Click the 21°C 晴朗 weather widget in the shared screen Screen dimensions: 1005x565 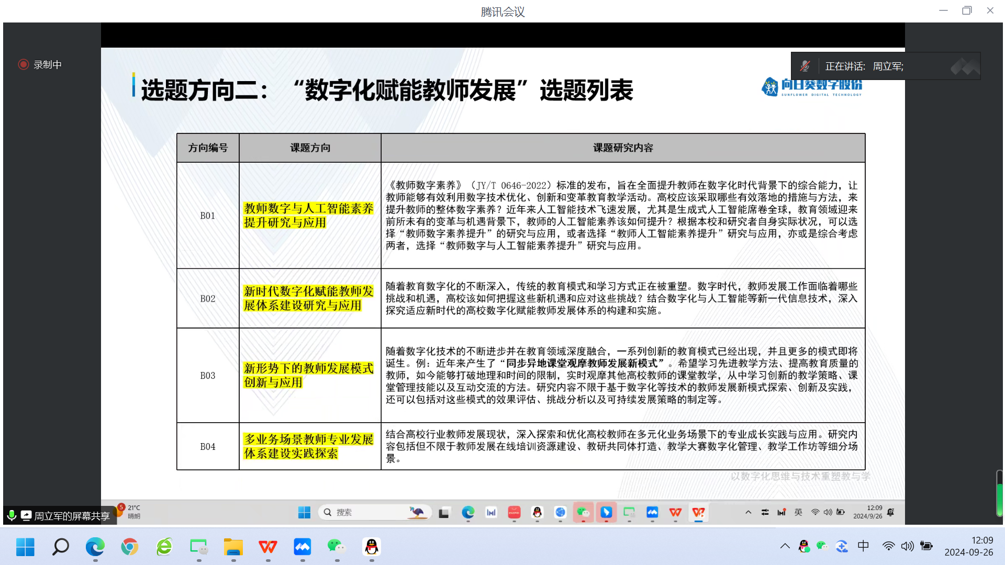point(127,512)
